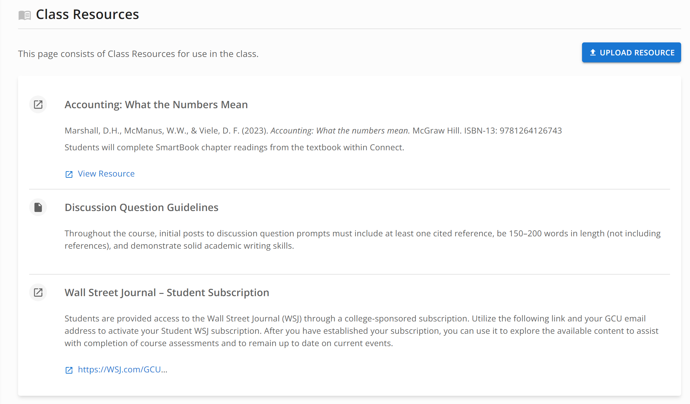Click the upload arrow icon in the button
This screenshot has height=404, width=690.
click(593, 53)
